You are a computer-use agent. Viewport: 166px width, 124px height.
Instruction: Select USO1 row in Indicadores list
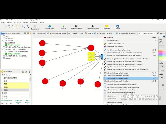click(x=15, y=84)
